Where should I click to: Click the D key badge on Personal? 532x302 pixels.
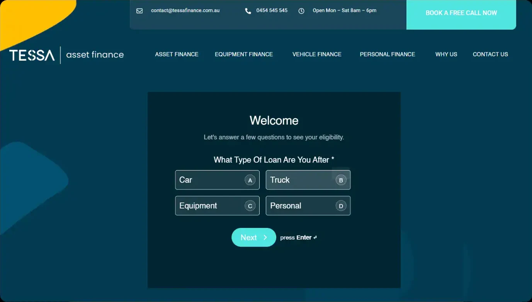click(341, 206)
